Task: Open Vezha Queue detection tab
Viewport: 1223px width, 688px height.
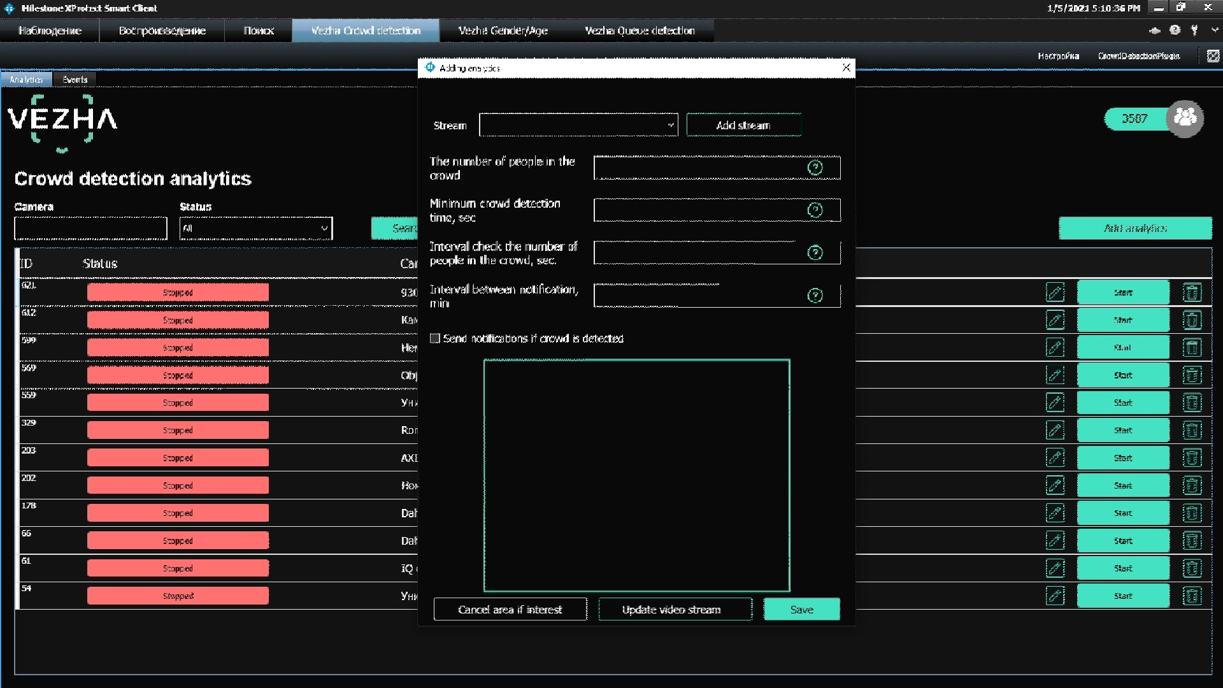Action: coord(640,31)
